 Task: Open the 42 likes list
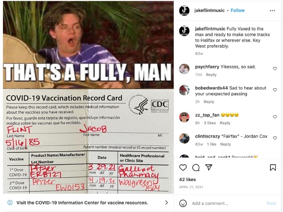click(188, 179)
